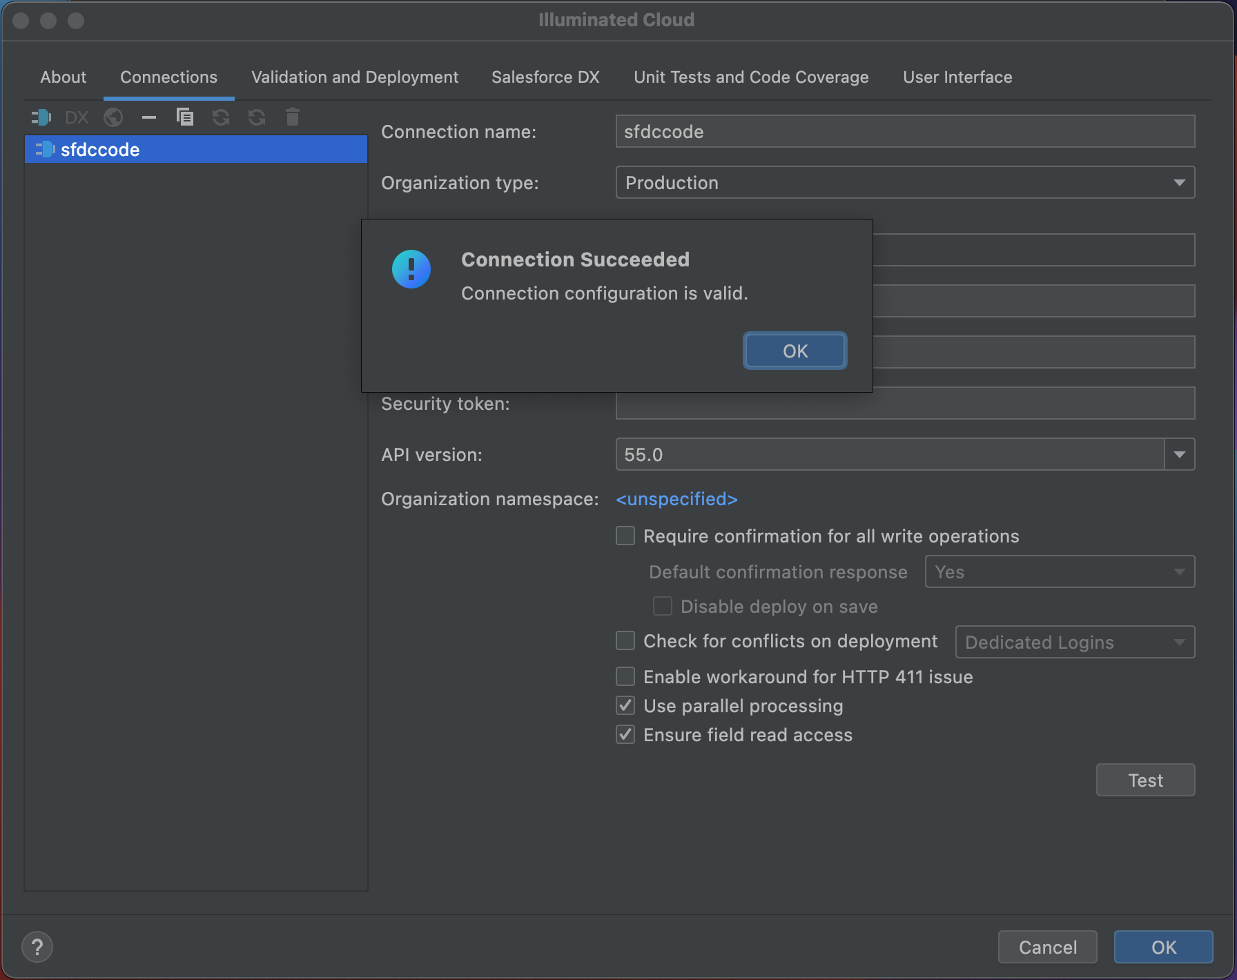Click the DX add connection toolbar icon
Image resolution: width=1237 pixels, height=980 pixels.
tap(77, 117)
